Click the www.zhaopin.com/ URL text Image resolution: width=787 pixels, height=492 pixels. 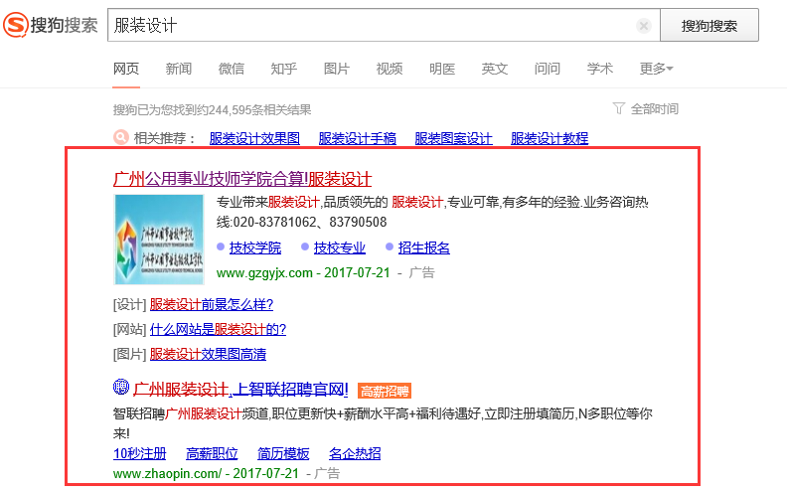[x=168, y=473]
